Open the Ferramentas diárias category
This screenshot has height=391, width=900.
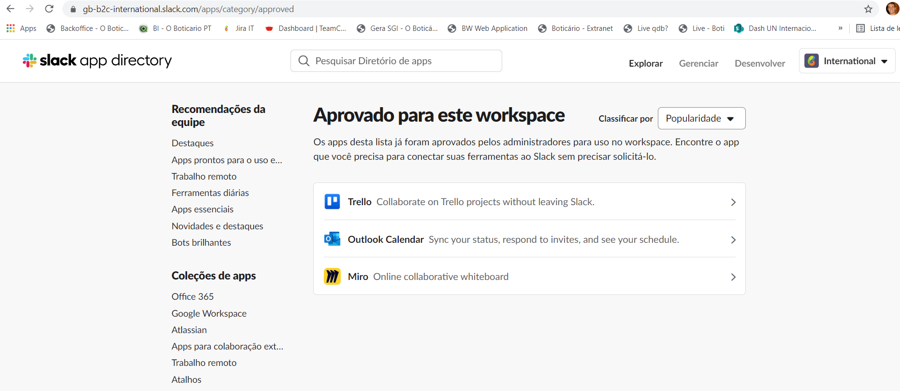pyautogui.click(x=210, y=193)
